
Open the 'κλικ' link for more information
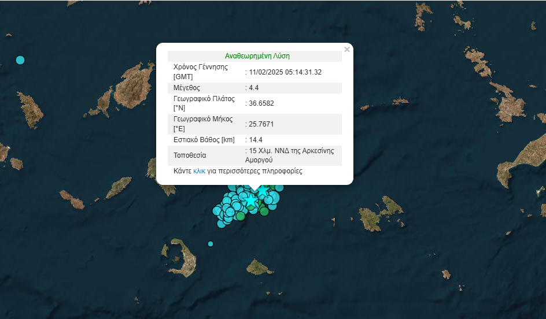tap(199, 171)
